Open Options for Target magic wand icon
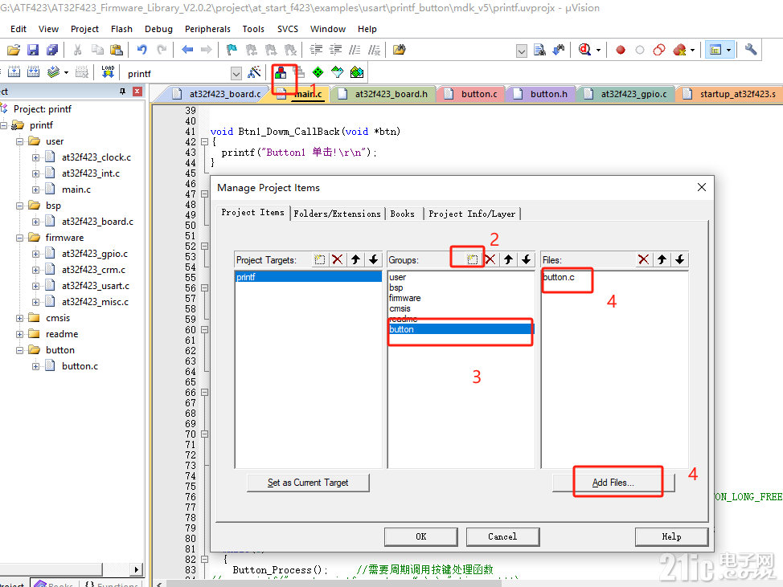The image size is (783, 587). [255, 73]
